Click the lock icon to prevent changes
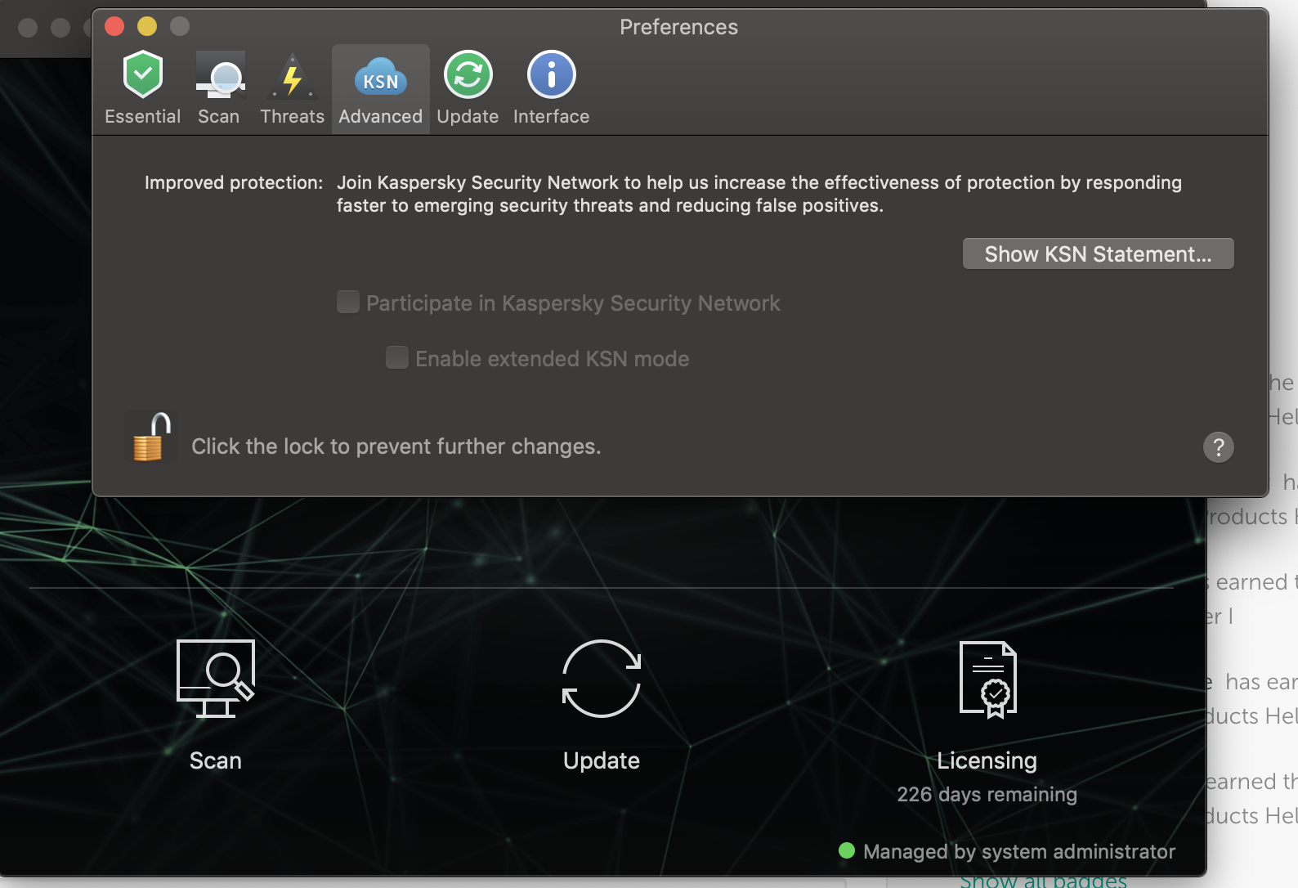 (151, 438)
